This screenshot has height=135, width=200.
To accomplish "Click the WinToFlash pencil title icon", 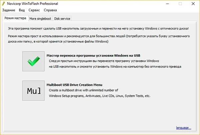I will tap(3, 4).
